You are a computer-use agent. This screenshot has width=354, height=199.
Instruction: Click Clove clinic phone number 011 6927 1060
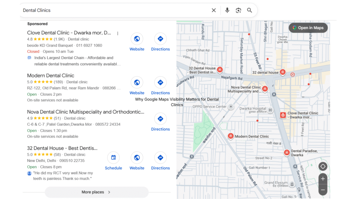[89, 45]
